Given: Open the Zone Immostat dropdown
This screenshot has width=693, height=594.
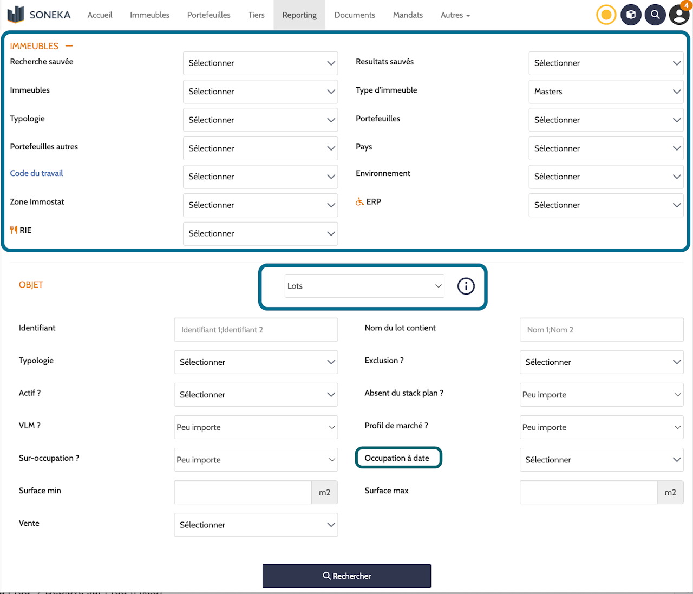Looking at the screenshot, I should click(x=260, y=205).
